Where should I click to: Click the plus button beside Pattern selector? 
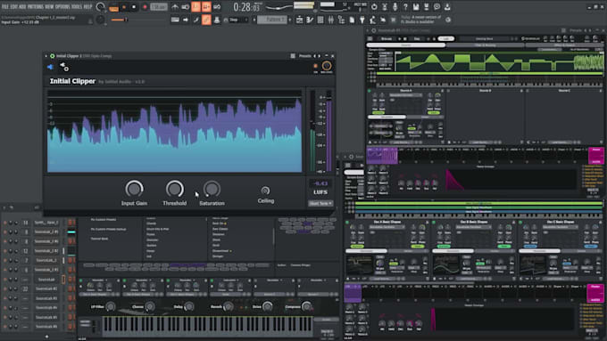[x=290, y=20]
